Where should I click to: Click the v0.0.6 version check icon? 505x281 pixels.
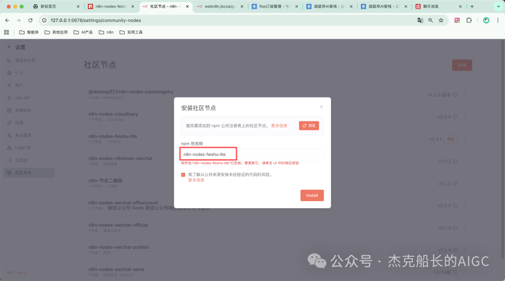(x=455, y=117)
